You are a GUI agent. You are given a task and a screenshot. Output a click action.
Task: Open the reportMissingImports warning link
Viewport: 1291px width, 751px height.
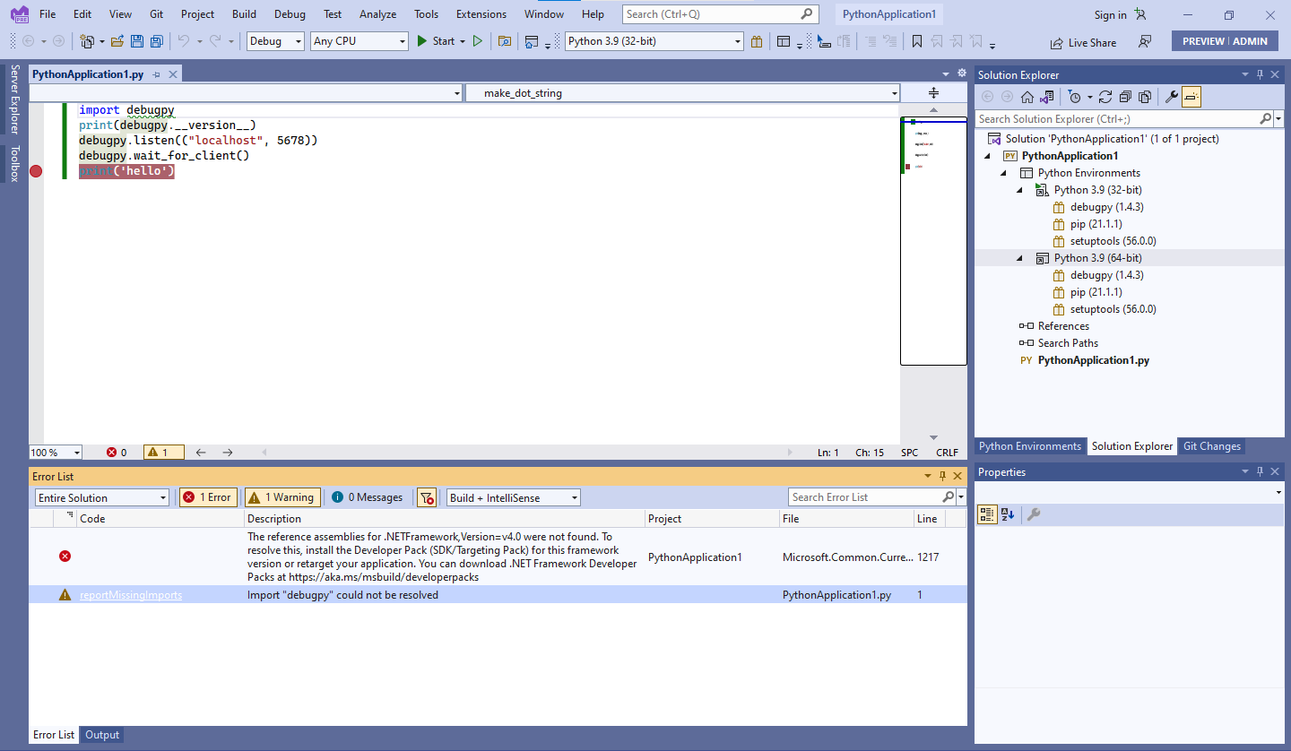(131, 594)
